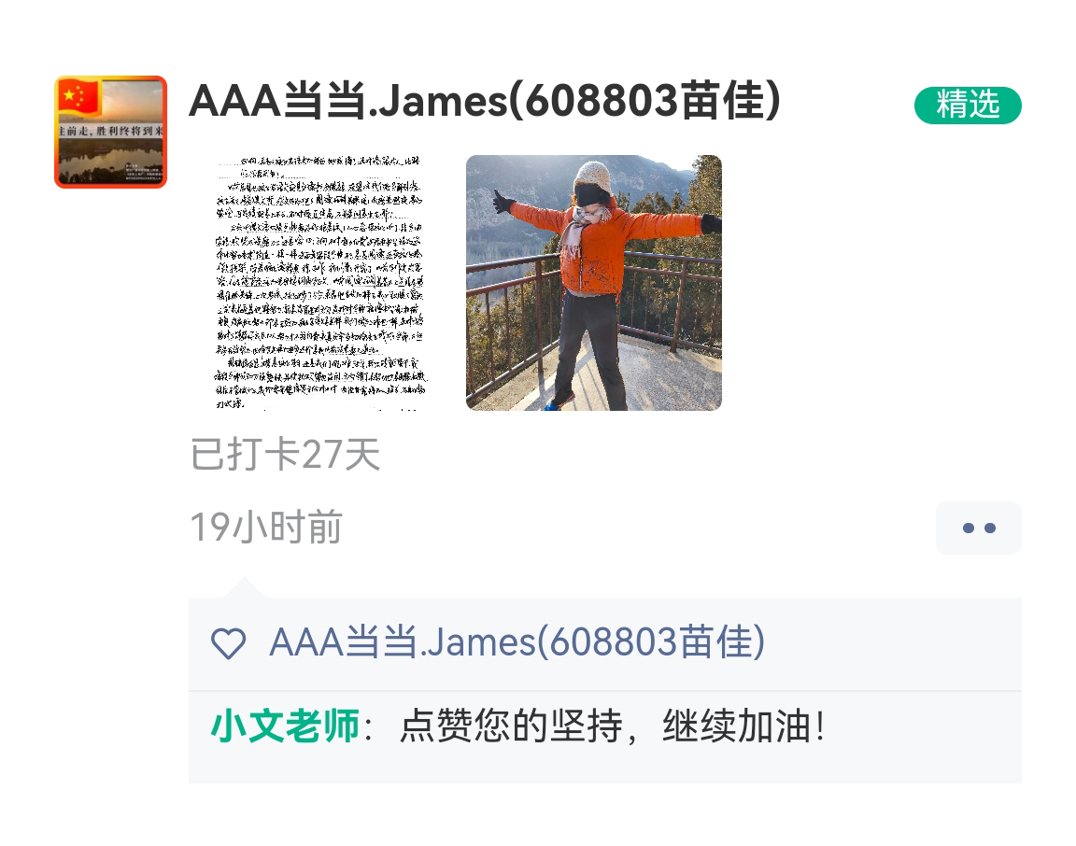1076x846 pixels.
Task: Click the green 精选 featured badge
Action: tap(968, 105)
